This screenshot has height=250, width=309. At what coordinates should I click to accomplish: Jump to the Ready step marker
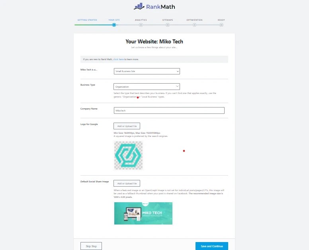tap(221, 25)
